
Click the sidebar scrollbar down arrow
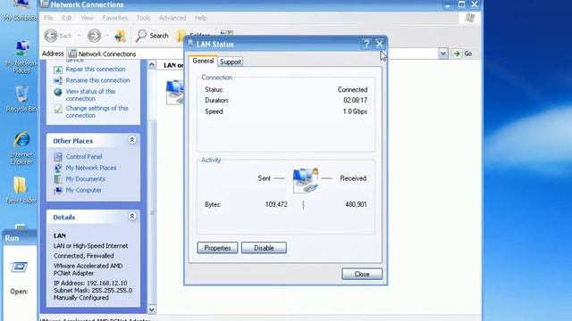[x=152, y=309]
